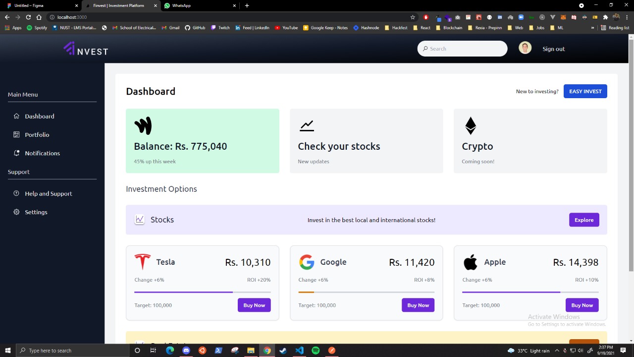Open the Blockchain bookmarks folder
The width and height of the screenshot is (634, 357).
[449, 28]
